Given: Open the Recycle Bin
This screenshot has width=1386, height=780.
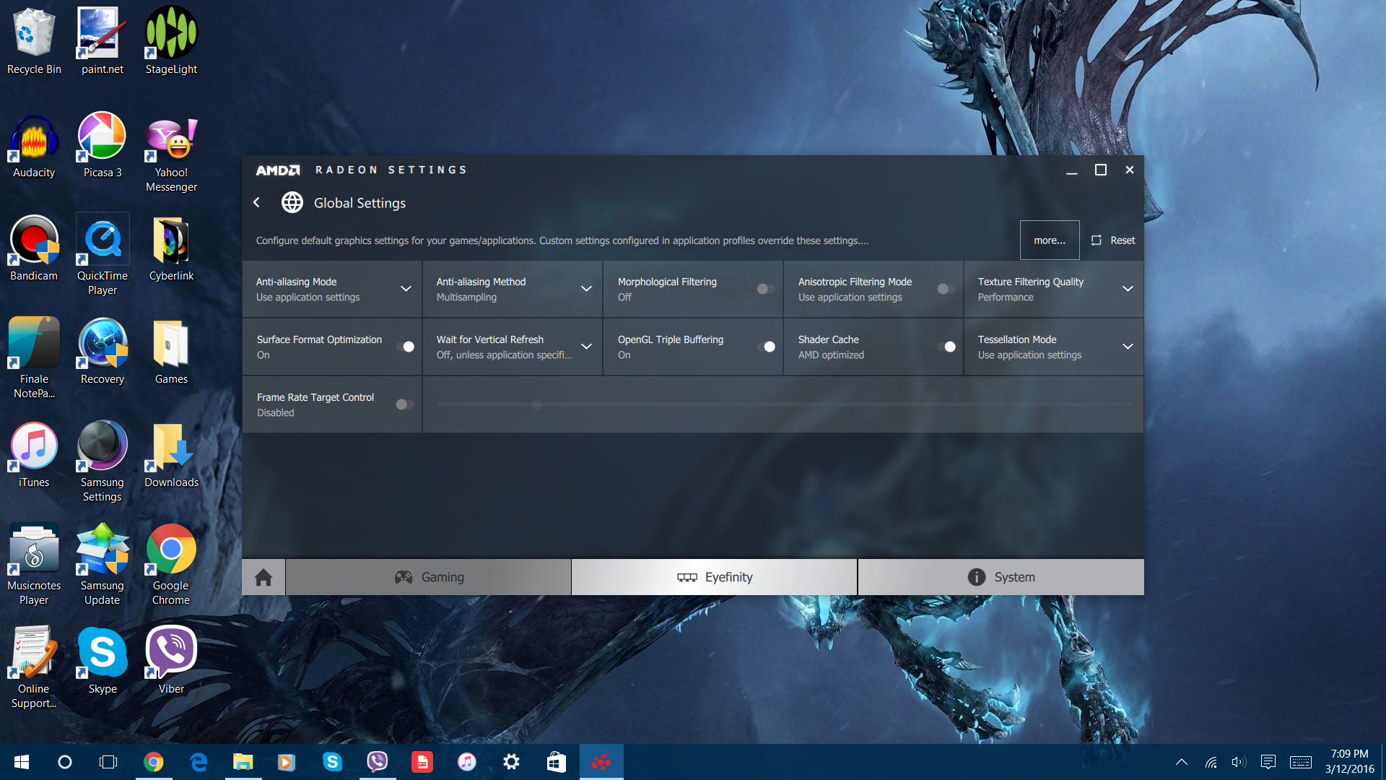Looking at the screenshot, I should pyautogui.click(x=34, y=42).
